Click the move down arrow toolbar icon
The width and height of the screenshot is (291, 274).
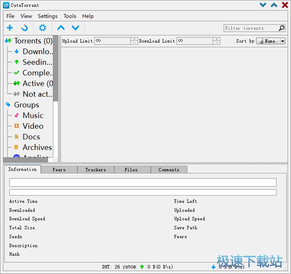[x=75, y=28]
